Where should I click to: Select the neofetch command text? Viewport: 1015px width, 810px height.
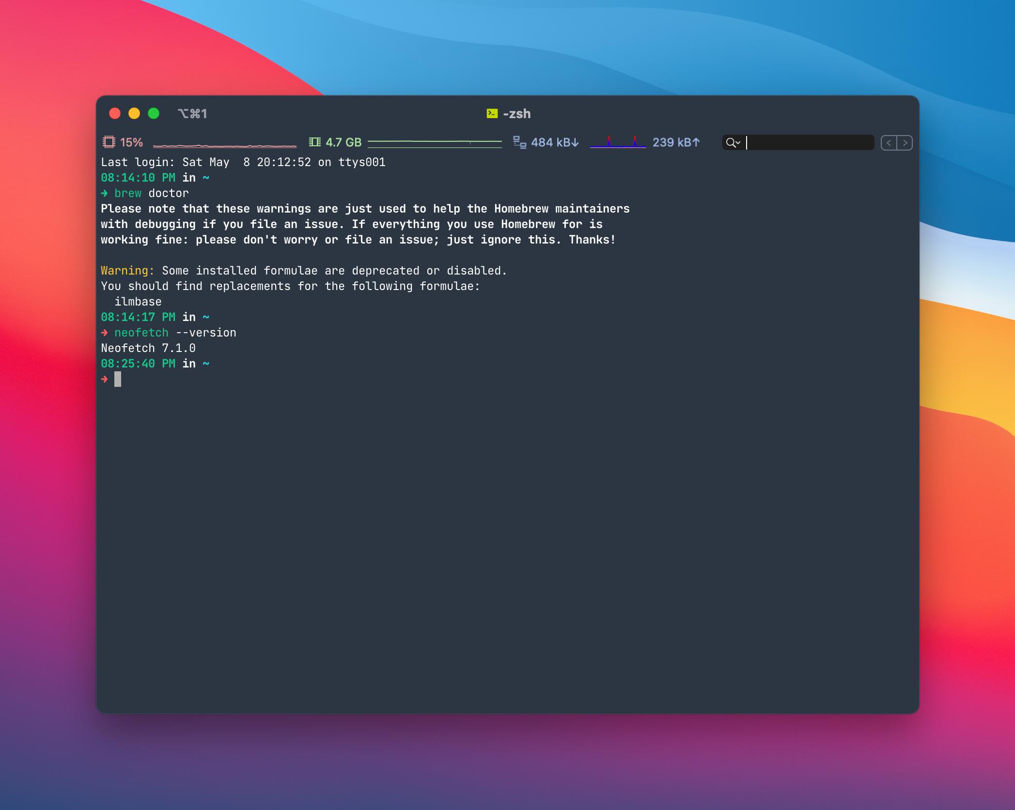pos(141,332)
